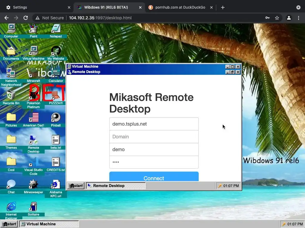Click the Connect button

pyautogui.click(x=154, y=176)
